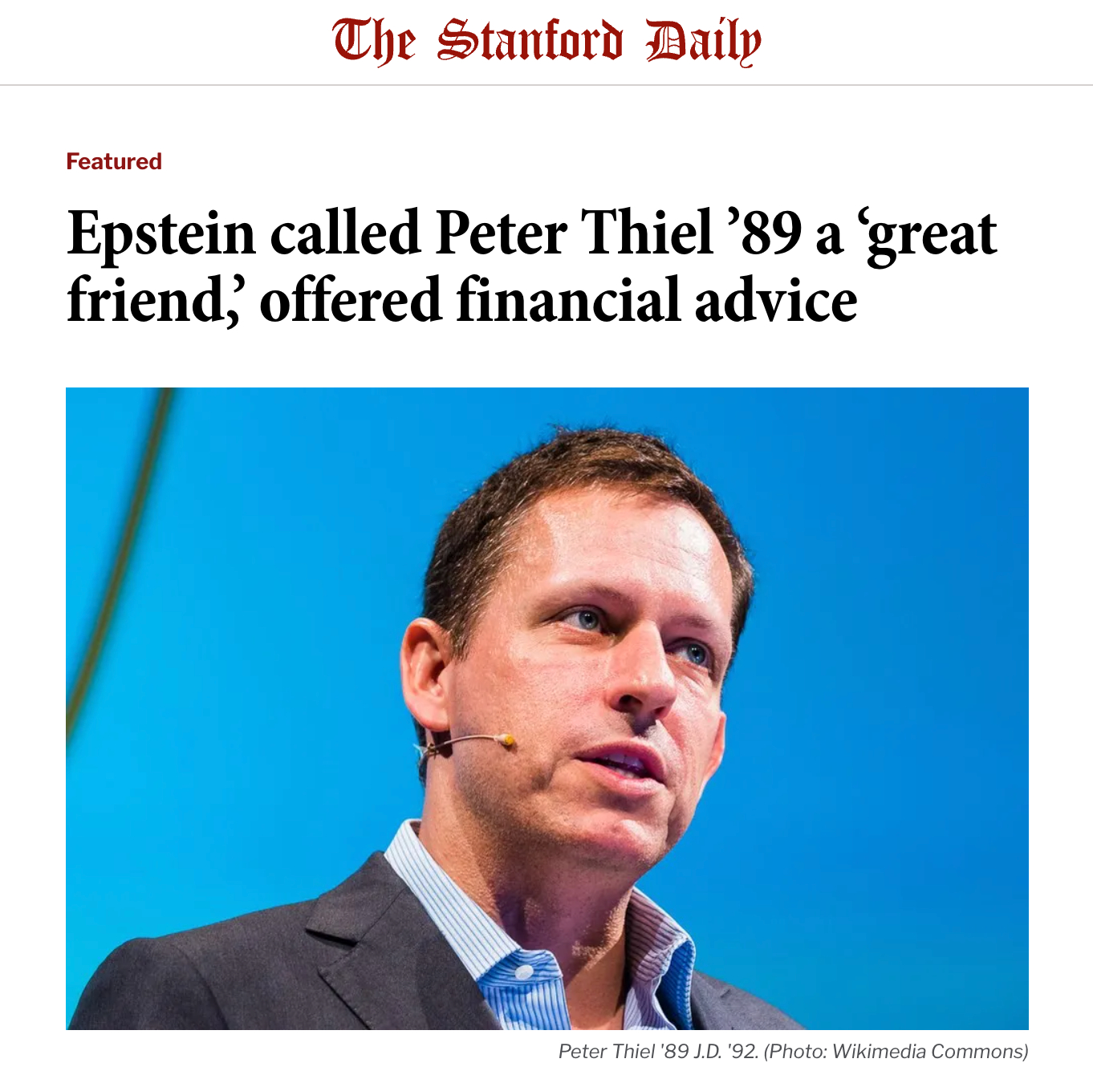
Task: Click 'Peter Thiel' in the headline
Action: coord(574,234)
